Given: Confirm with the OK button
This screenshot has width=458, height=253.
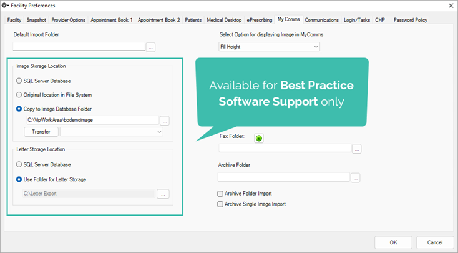Looking at the screenshot, I should click(393, 242).
